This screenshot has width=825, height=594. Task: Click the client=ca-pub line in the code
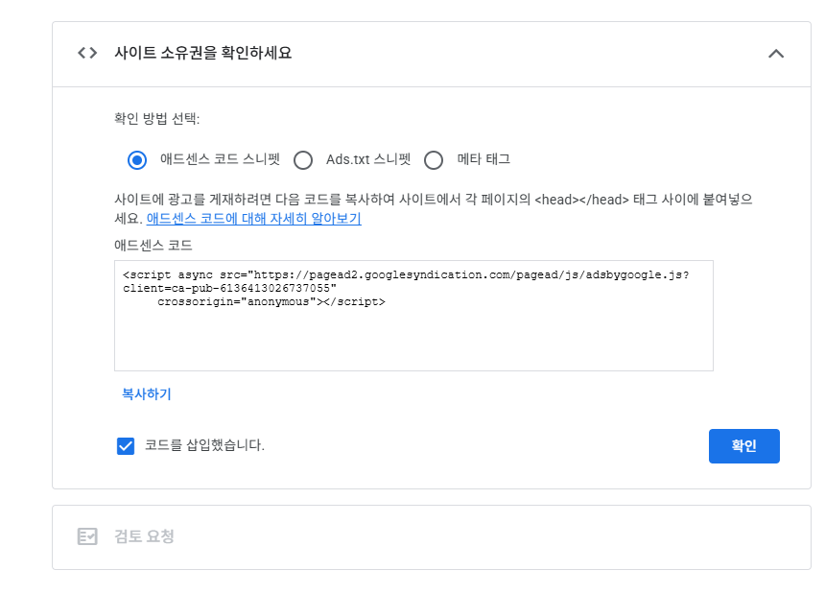click(x=228, y=288)
